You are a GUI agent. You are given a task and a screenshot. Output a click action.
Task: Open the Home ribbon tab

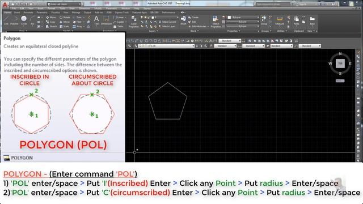coord(7,12)
